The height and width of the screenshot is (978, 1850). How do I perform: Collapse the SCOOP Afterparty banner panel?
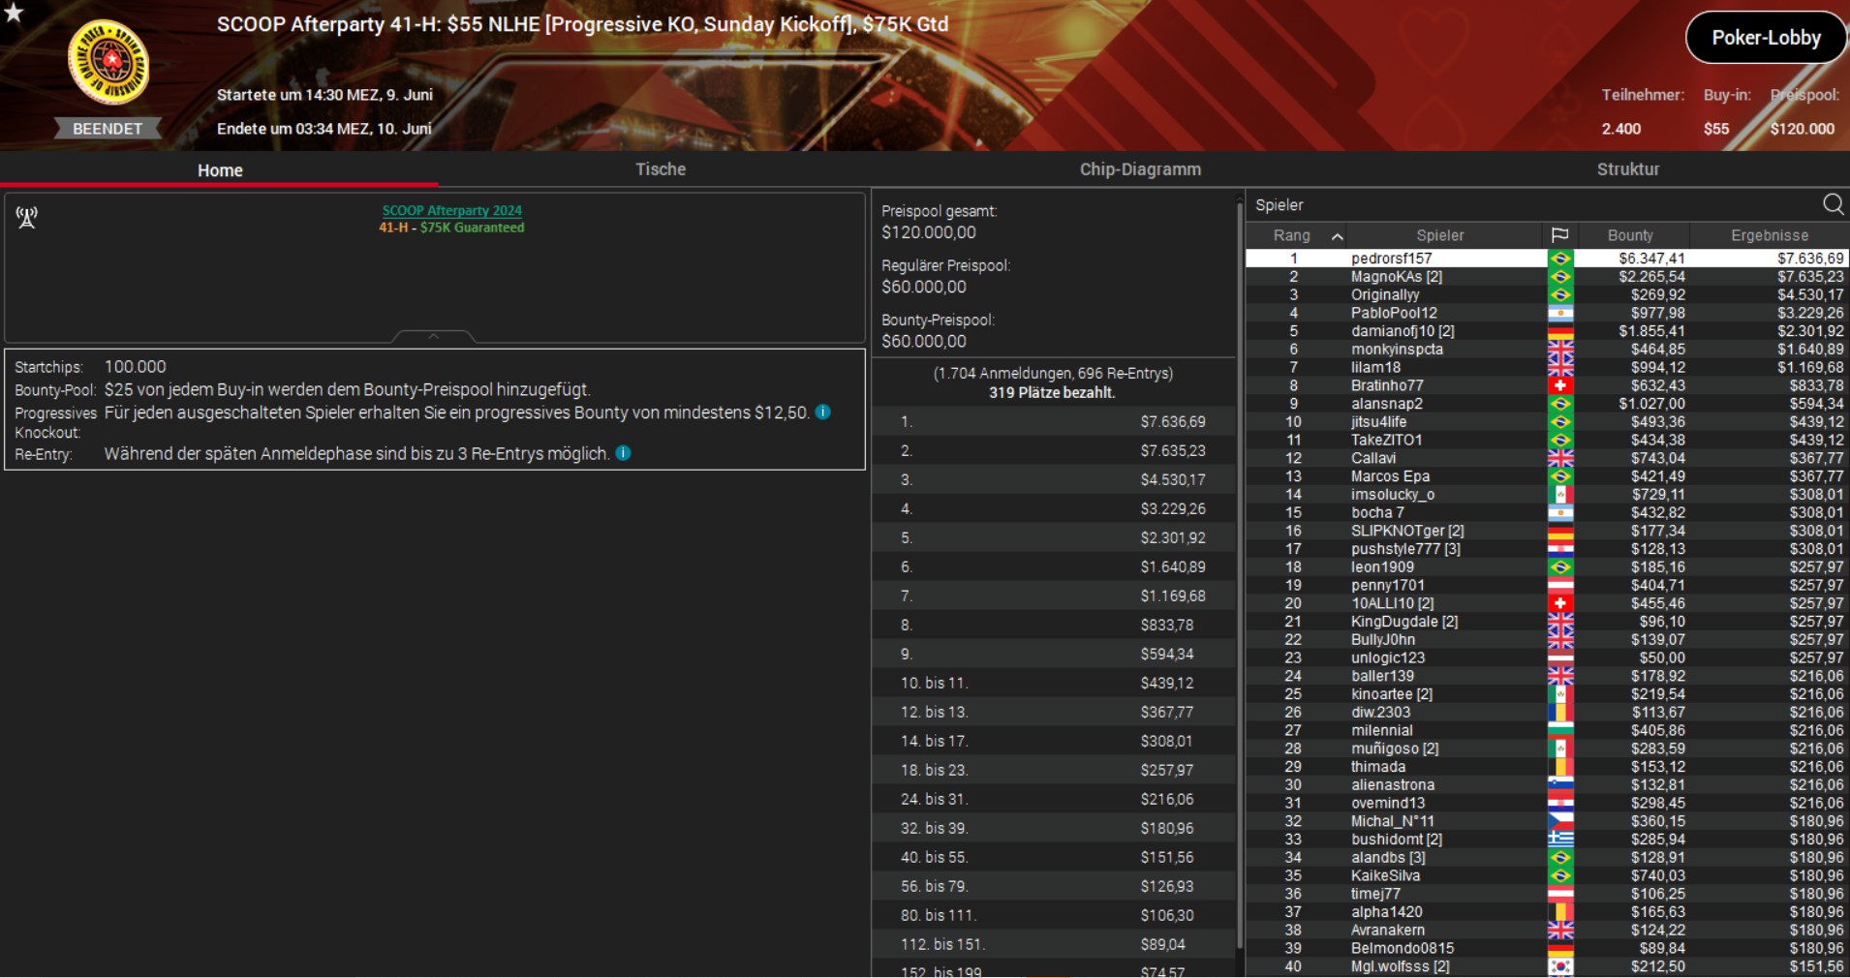433,336
